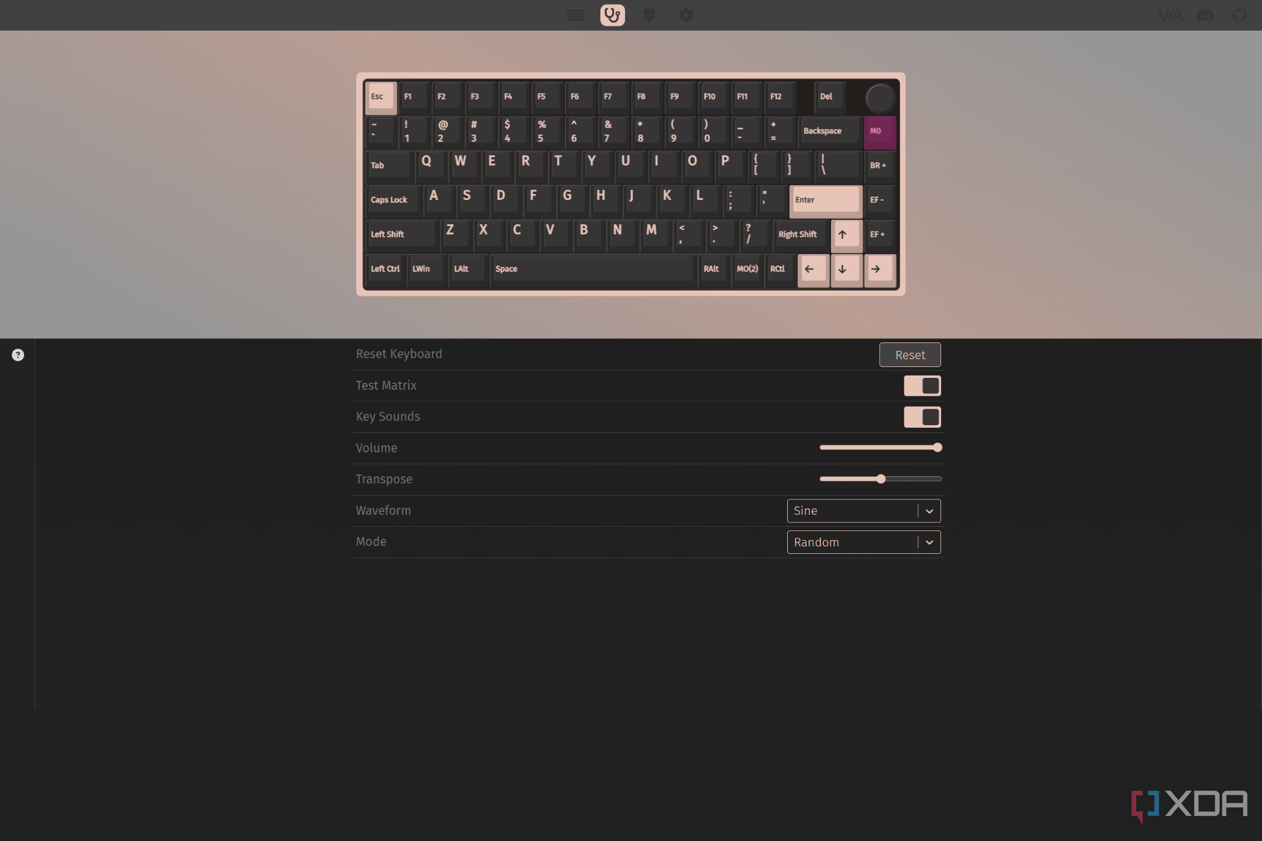Click the help question mark icon
This screenshot has height=841, width=1262.
(x=18, y=355)
